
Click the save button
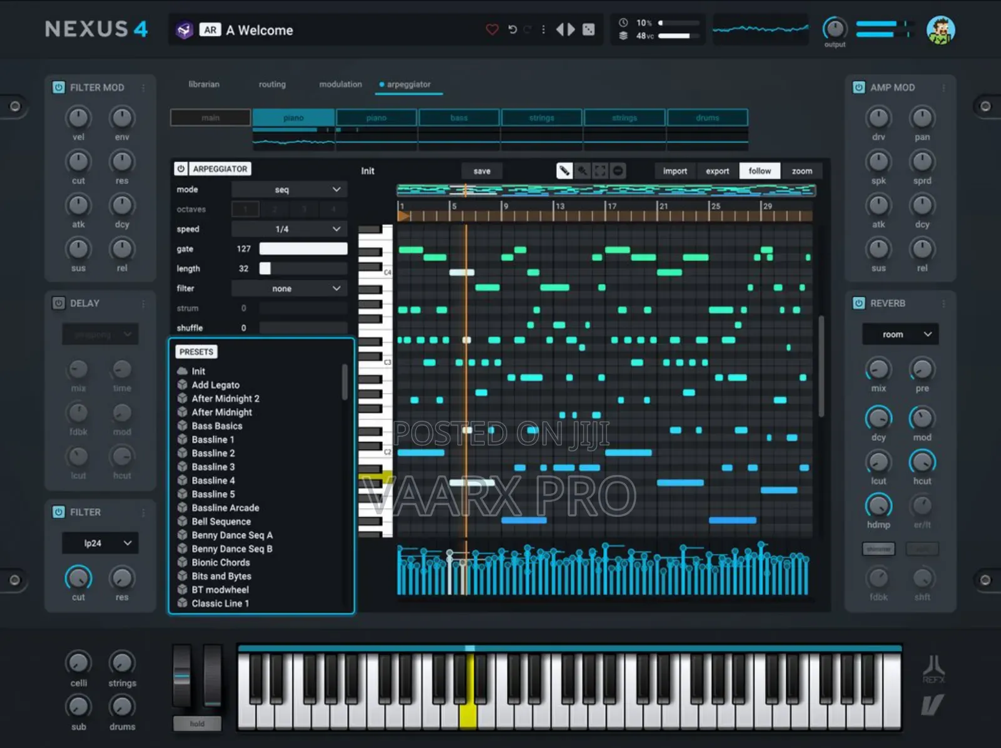pyautogui.click(x=482, y=171)
